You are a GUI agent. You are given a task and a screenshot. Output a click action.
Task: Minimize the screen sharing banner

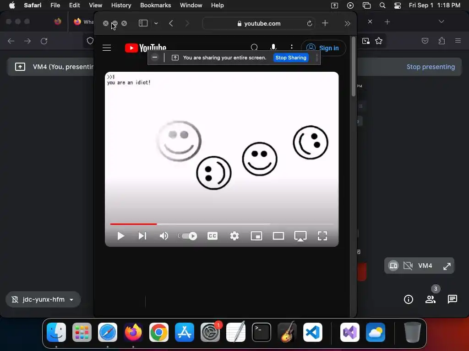155,57
